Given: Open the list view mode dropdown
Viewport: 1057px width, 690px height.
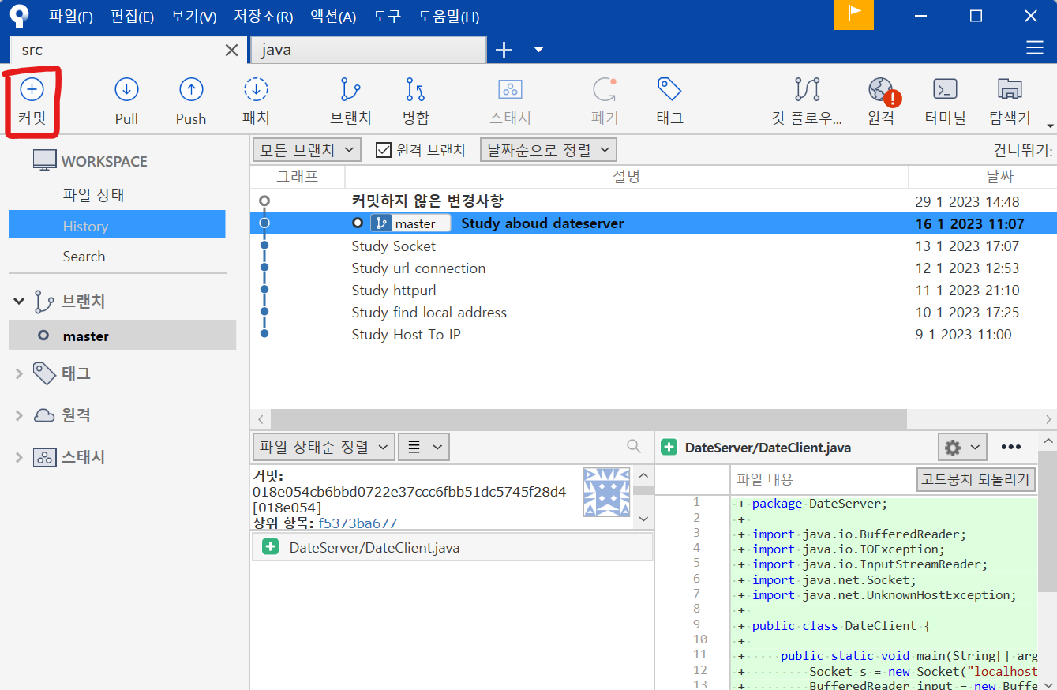Looking at the screenshot, I should pos(424,447).
